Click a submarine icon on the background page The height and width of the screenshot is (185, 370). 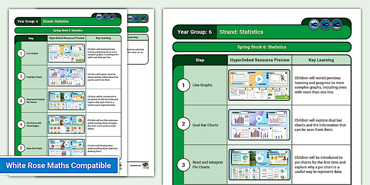[106, 17]
